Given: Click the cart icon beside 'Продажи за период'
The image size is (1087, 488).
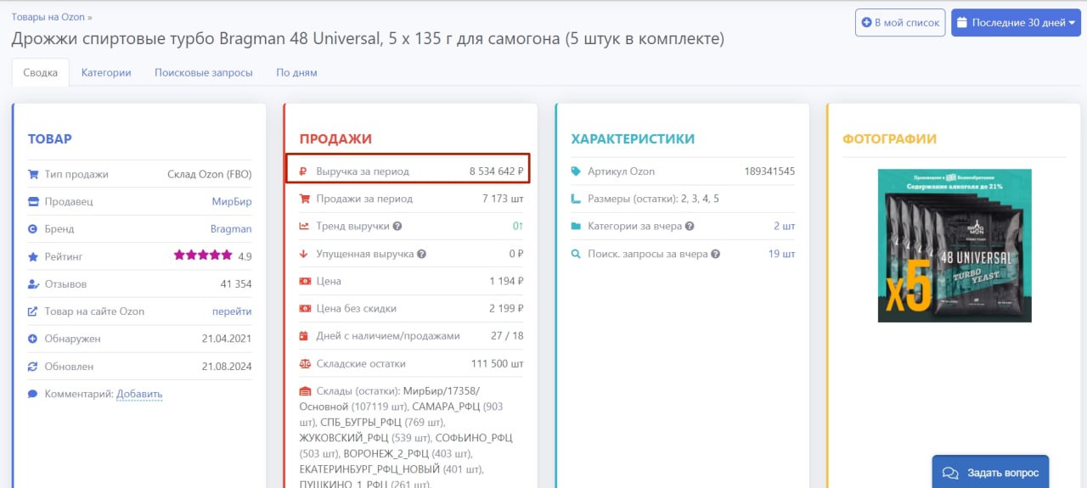Looking at the screenshot, I should click(305, 199).
